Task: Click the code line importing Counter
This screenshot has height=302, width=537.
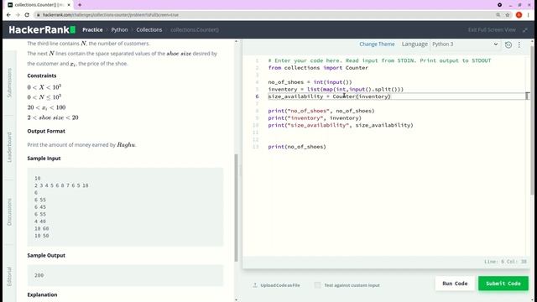Action: 318,68
